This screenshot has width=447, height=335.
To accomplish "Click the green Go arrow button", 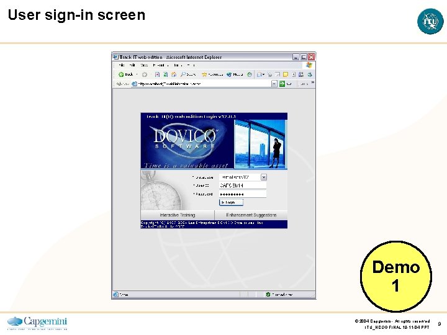I will click(x=282, y=84).
